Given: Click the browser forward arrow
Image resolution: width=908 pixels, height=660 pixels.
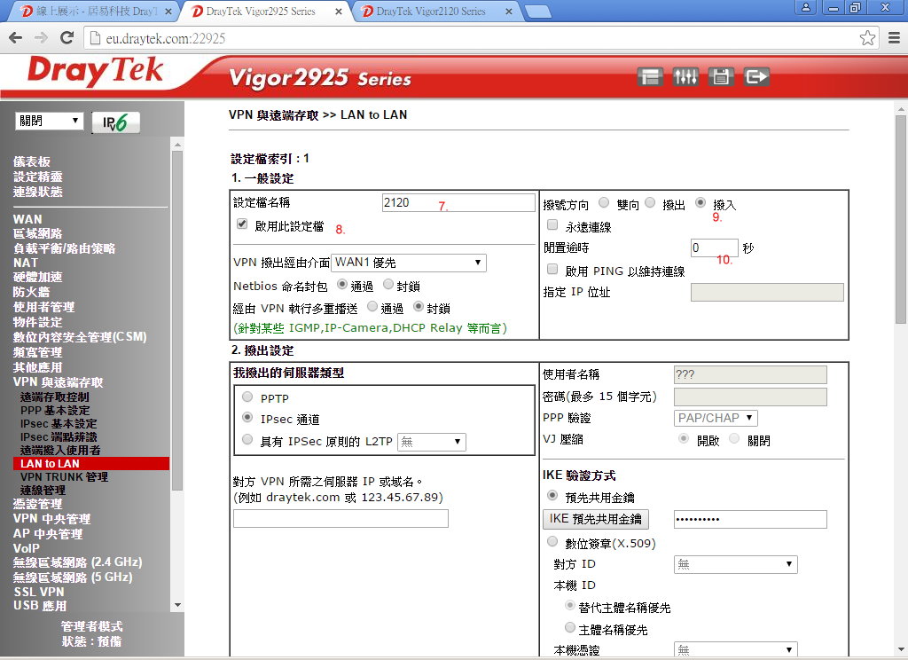Looking at the screenshot, I should 41,38.
